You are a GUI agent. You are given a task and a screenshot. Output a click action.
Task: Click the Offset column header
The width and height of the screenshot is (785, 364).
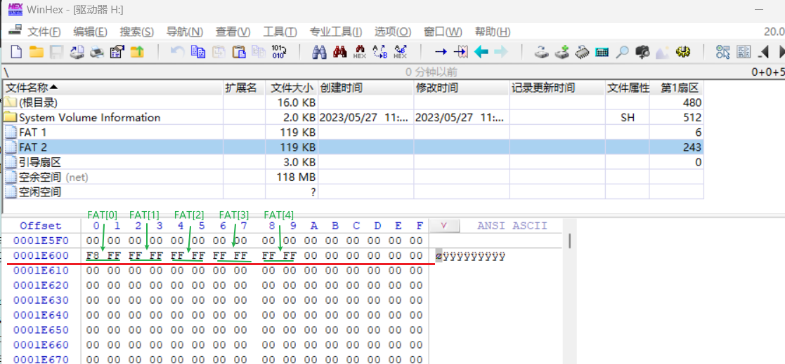41,226
